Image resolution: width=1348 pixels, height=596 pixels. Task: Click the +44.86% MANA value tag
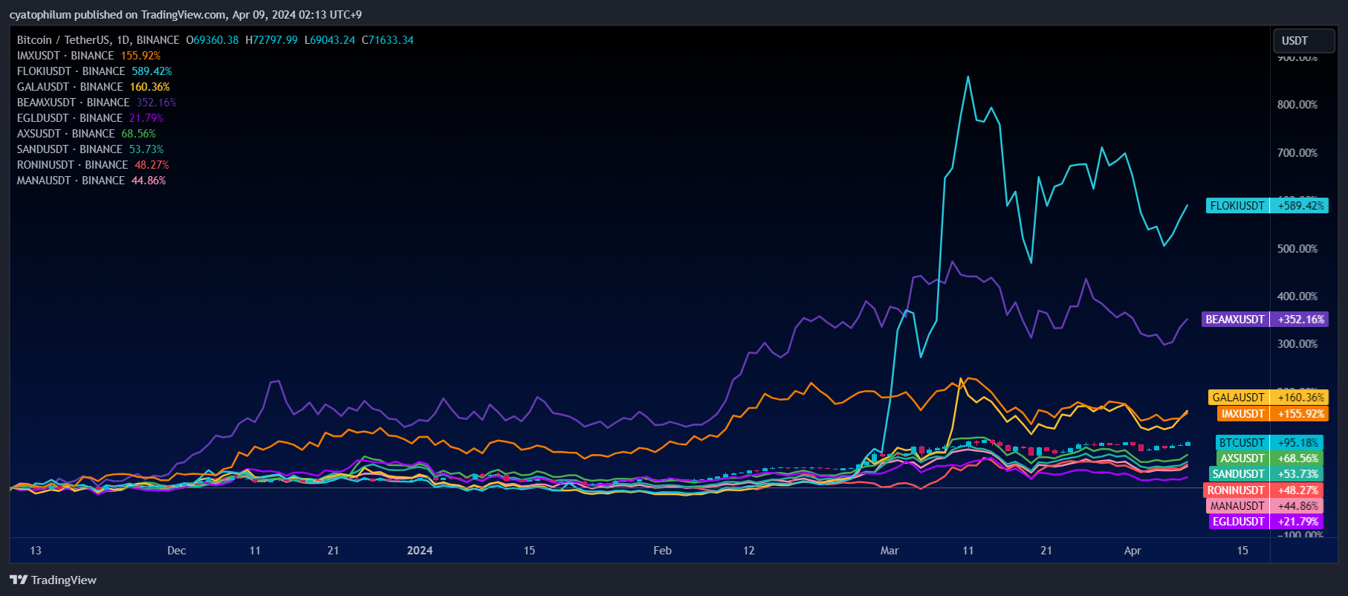[1297, 506]
